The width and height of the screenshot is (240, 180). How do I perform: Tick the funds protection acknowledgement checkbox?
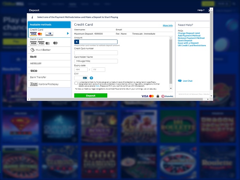point(76,83)
